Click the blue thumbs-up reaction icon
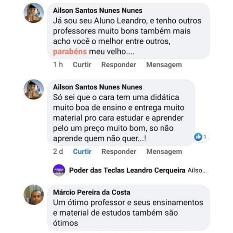The width and height of the screenshot is (233, 233). [x=198, y=137]
